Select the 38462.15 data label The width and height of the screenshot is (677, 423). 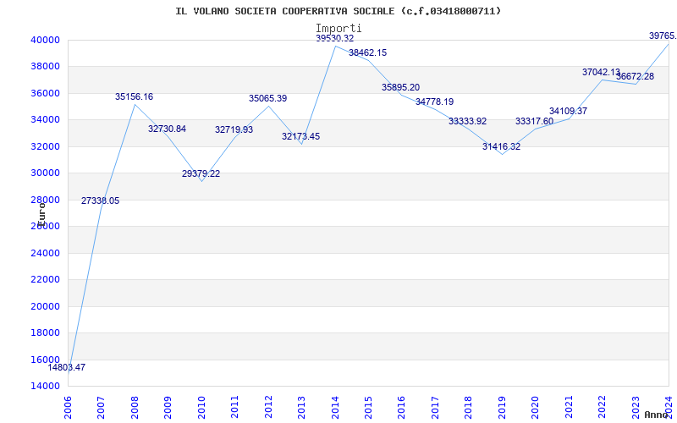click(x=368, y=52)
